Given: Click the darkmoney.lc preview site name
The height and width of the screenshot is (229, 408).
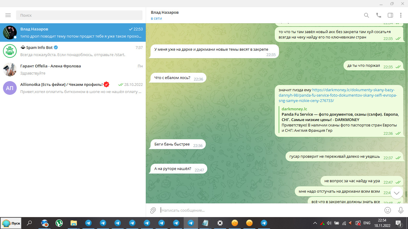Looking at the screenshot, I should 294,109.
